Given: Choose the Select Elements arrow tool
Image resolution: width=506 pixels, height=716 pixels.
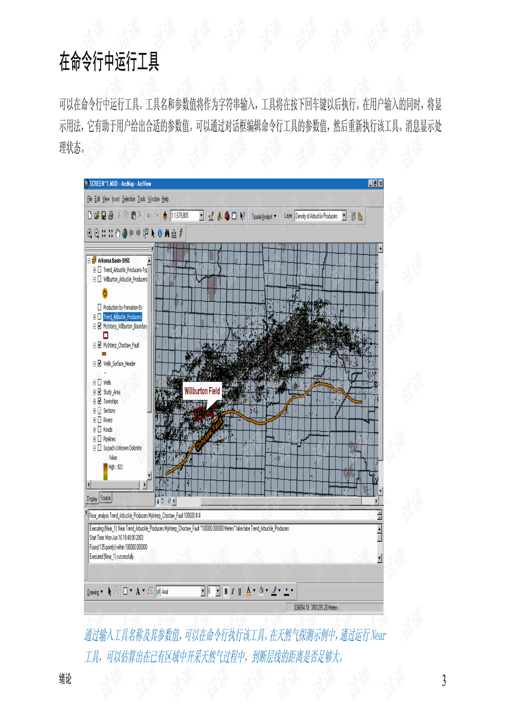Looking at the screenshot, I should [153, 233].
